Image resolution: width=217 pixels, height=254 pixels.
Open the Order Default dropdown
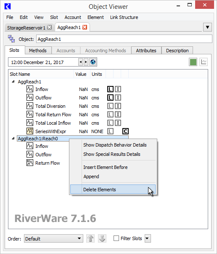53,238
